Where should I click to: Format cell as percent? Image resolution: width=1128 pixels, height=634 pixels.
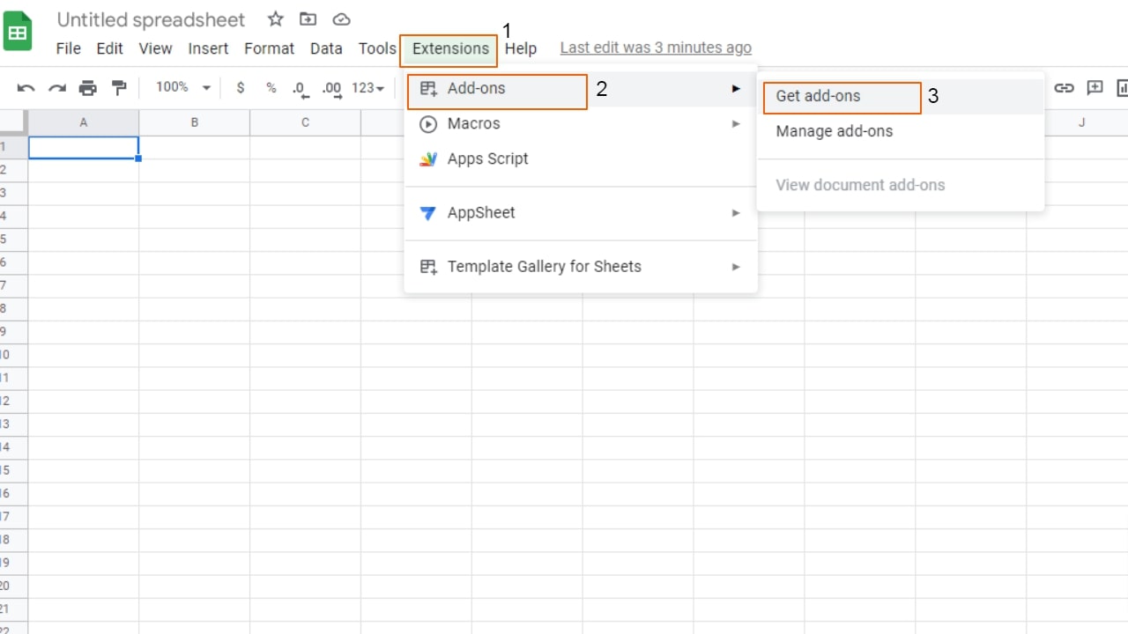click(x=271, y=88)
